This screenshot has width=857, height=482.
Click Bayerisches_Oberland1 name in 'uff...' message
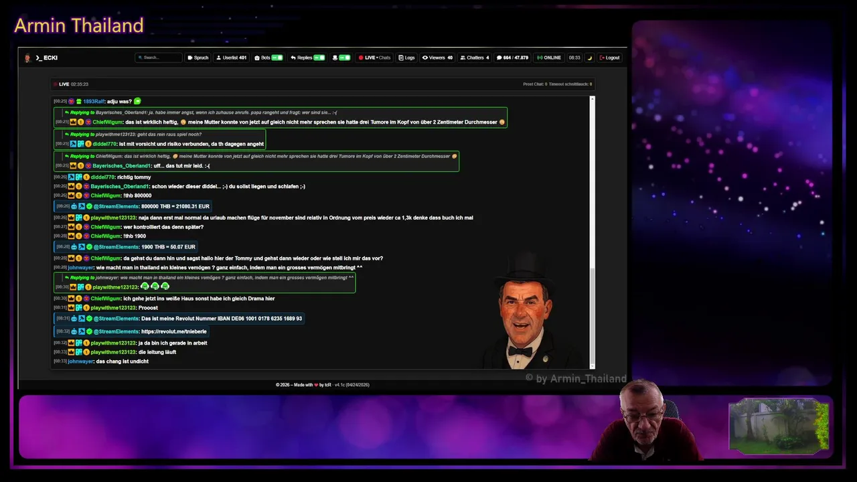coord(121,165)
